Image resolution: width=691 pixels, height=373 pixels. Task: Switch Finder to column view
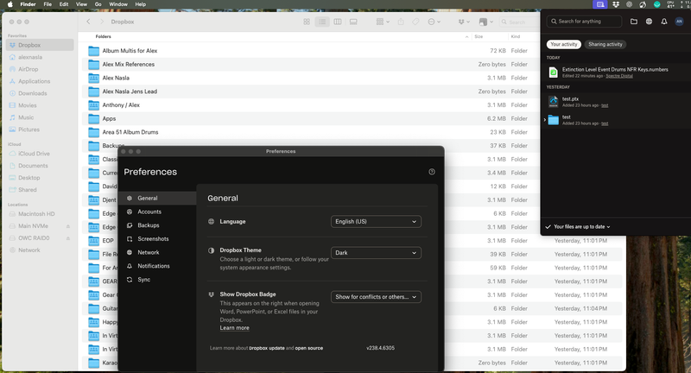(338, 22)
